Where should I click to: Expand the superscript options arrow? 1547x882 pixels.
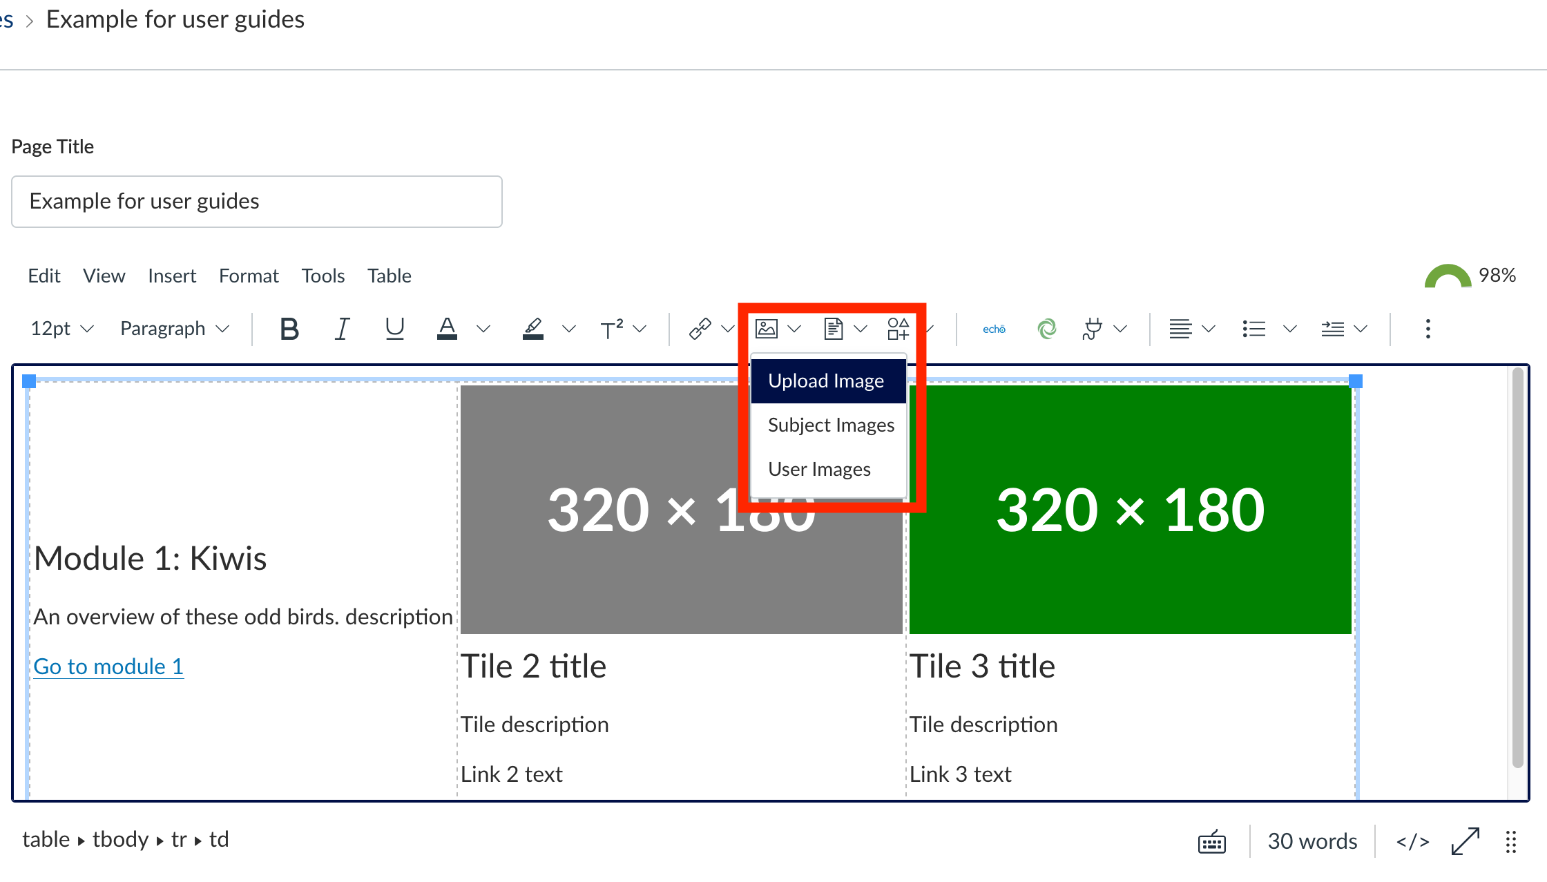(640, 329)
